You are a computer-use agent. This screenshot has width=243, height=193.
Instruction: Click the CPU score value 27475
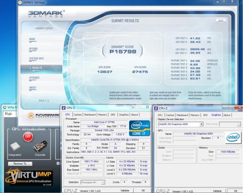tap(140, 72)
